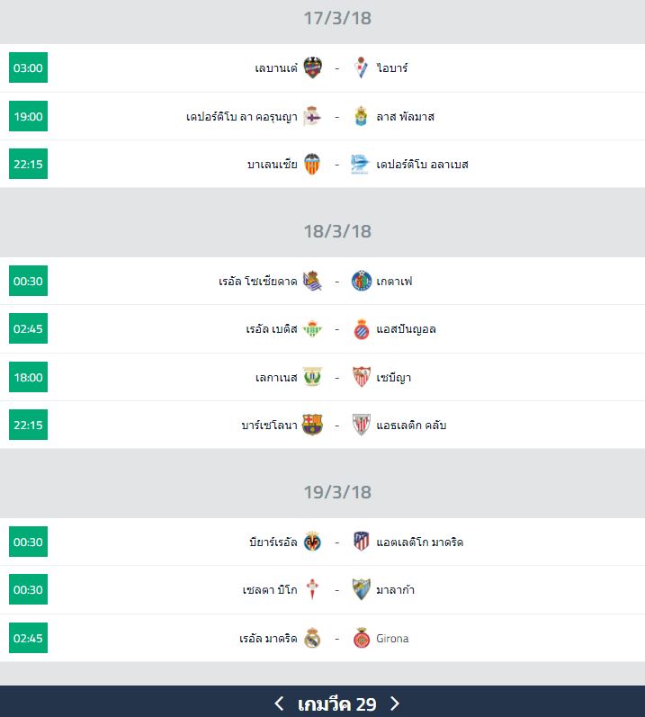
Task: Click the Sevilla club crest
Action: (361, 377)
